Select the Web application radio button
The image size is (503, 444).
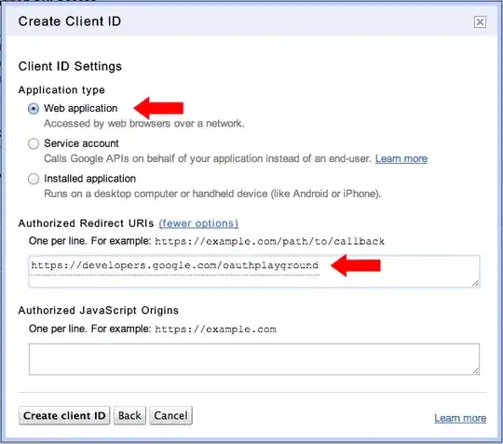point(34,109)
